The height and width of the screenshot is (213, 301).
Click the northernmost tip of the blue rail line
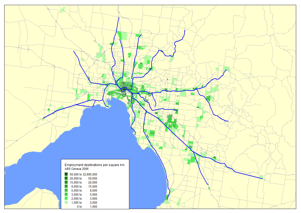click(x=118, y=18)
